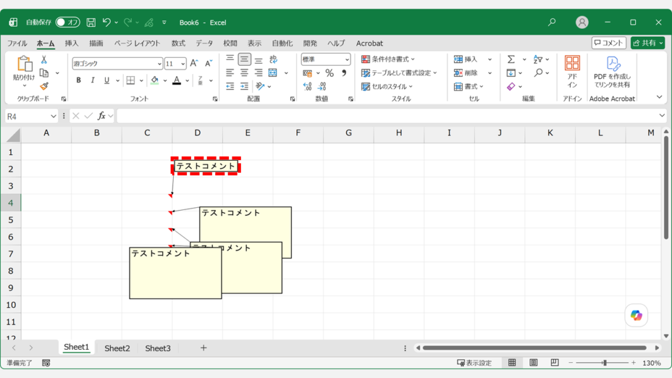Click 表示設定 in status bar

pyautogui.click(x=474, y=363)
